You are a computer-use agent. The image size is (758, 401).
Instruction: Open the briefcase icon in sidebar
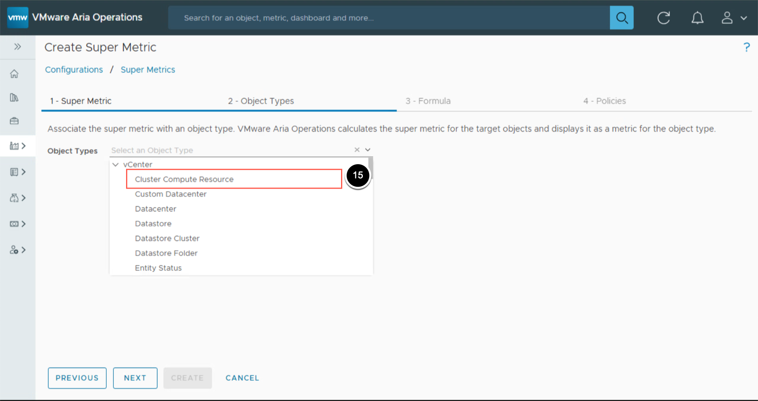coord(14,121)
